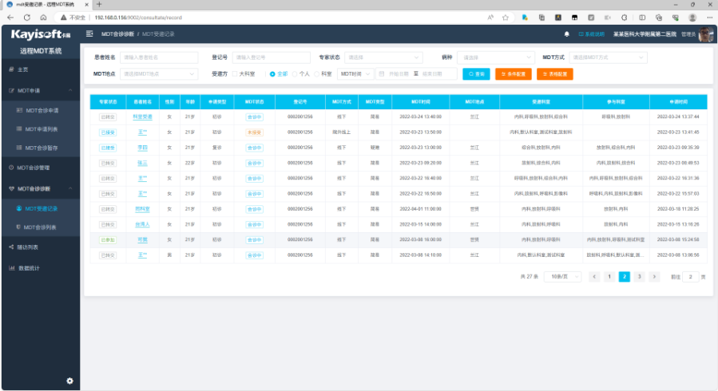Open 随访列表 in the sidebar
The height and width of the screenshot is (391, 718).
tap(29, 247)
